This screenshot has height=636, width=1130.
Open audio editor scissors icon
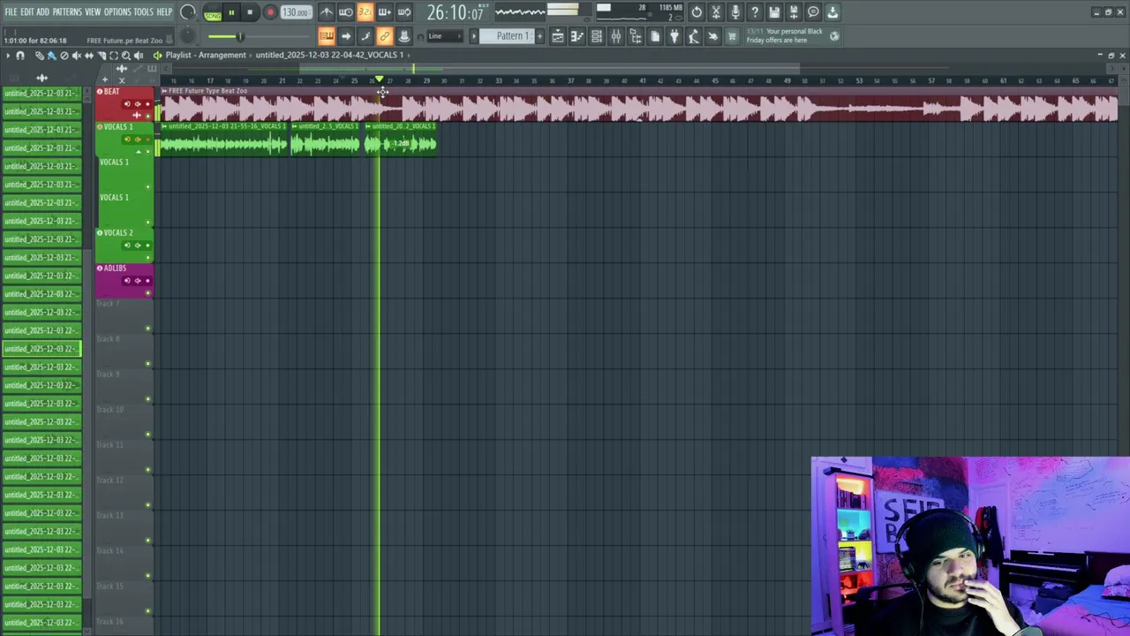click(x=716, y=12)
